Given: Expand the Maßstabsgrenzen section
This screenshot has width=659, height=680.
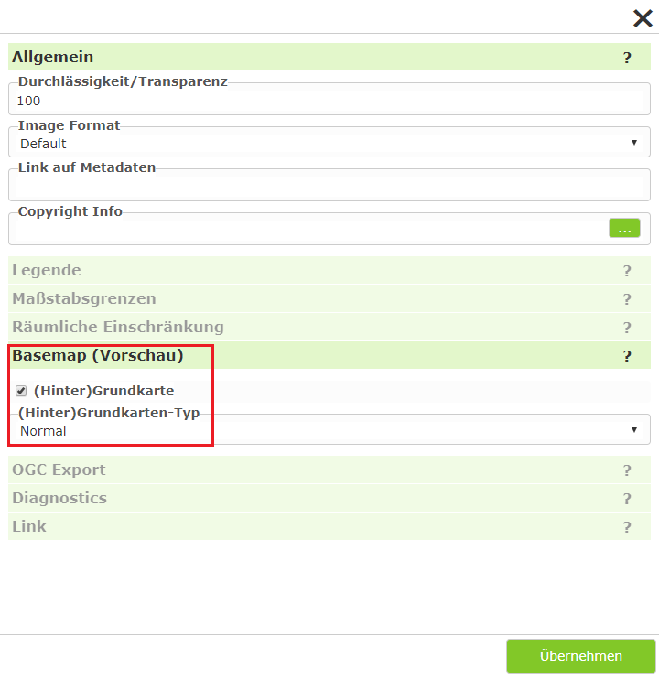Looking at the screenshot, I should 329,298.
